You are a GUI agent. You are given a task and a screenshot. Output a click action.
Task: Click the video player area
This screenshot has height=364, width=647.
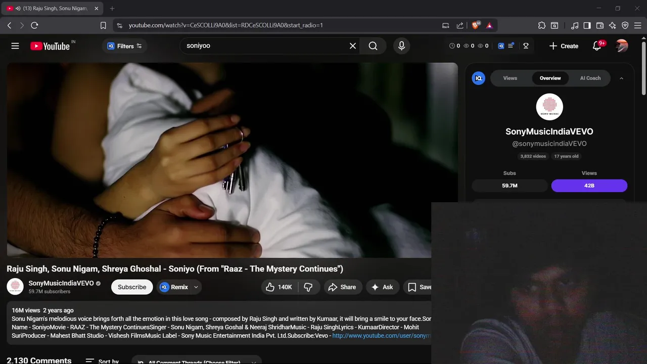coord(232,160)
